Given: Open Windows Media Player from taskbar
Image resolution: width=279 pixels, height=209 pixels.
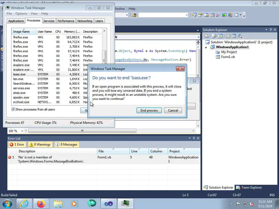Looking at the screenshot, I should 75,204.
